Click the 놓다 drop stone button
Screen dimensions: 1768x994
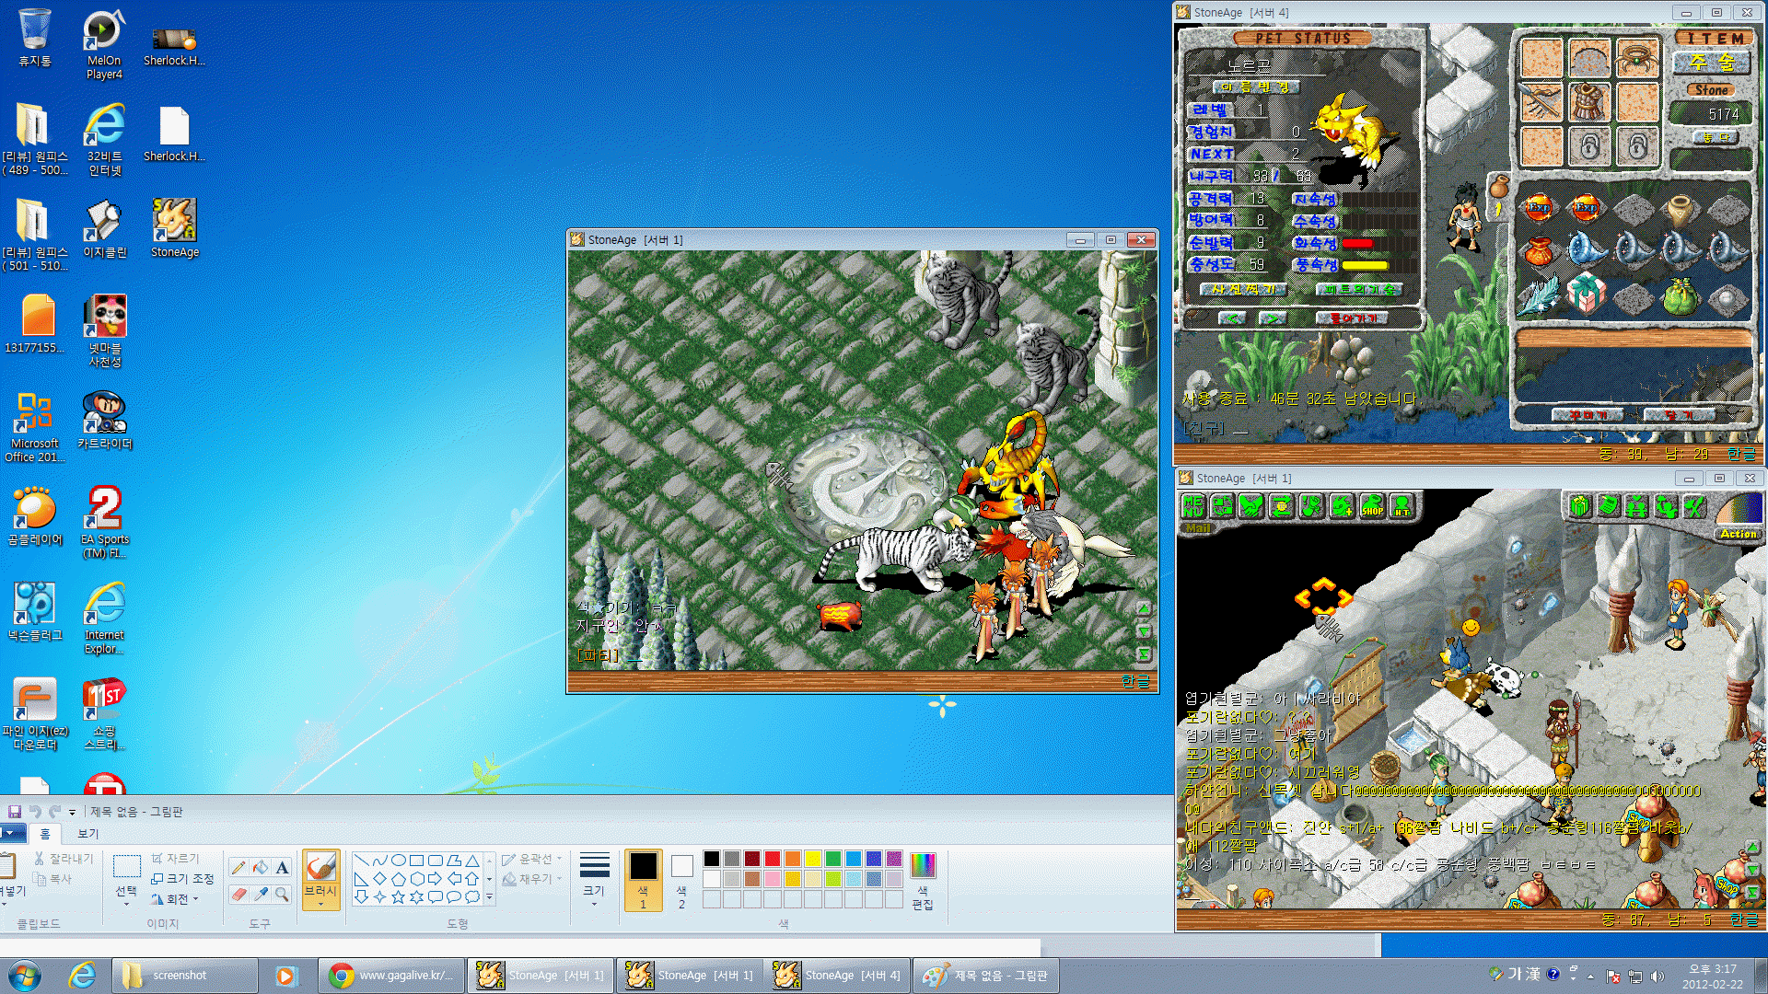(1715, 137)
